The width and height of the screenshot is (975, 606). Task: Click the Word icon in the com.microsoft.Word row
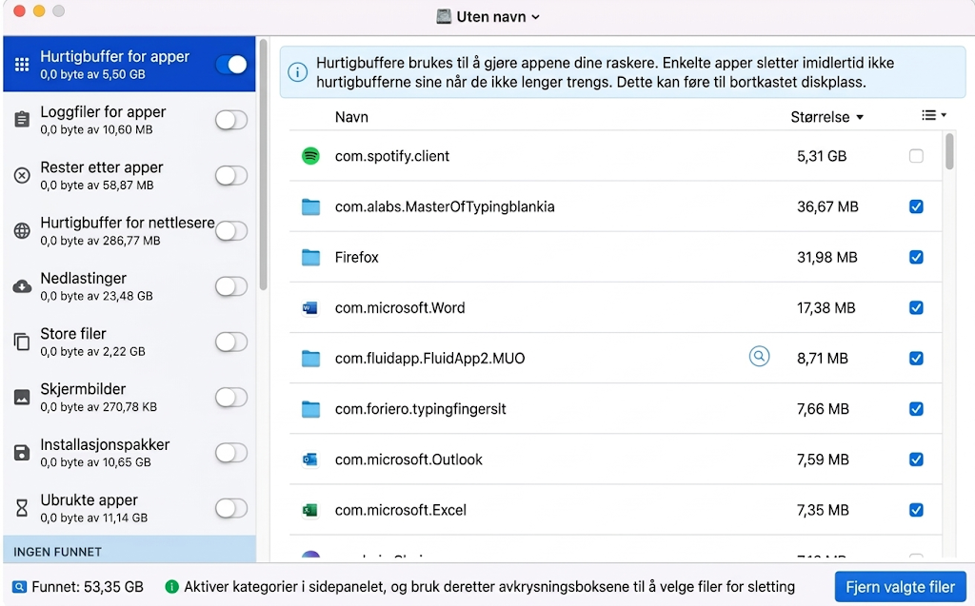(x=309, y=307)
